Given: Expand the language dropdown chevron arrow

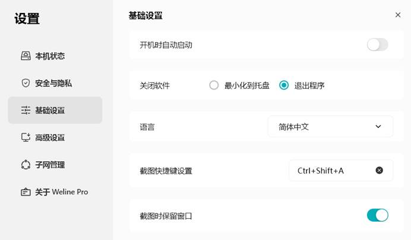Looking at the screenshot, I should (378, 127).
